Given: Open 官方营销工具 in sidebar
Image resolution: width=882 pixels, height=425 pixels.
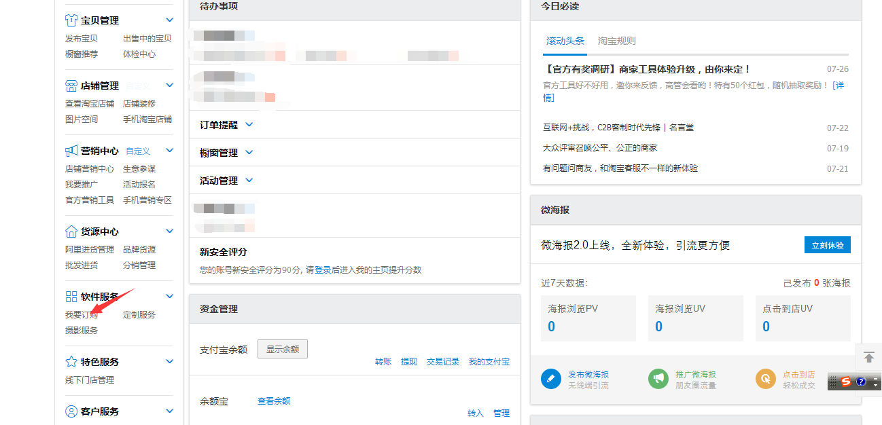Looking at the screenshot, I should (90, 200).
